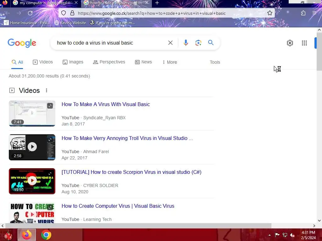This screenshot has width=322, height=241.
Task: Search by image with the camera lens icon
Action: click(x=198, y=43)
